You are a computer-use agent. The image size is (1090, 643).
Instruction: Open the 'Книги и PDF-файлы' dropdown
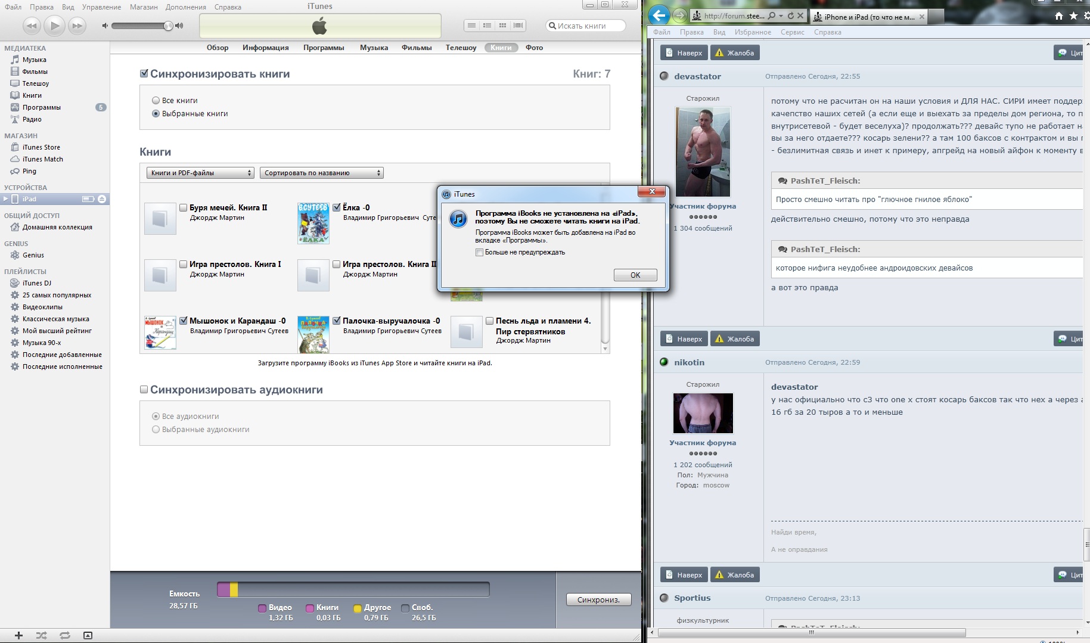click(200, 173)
